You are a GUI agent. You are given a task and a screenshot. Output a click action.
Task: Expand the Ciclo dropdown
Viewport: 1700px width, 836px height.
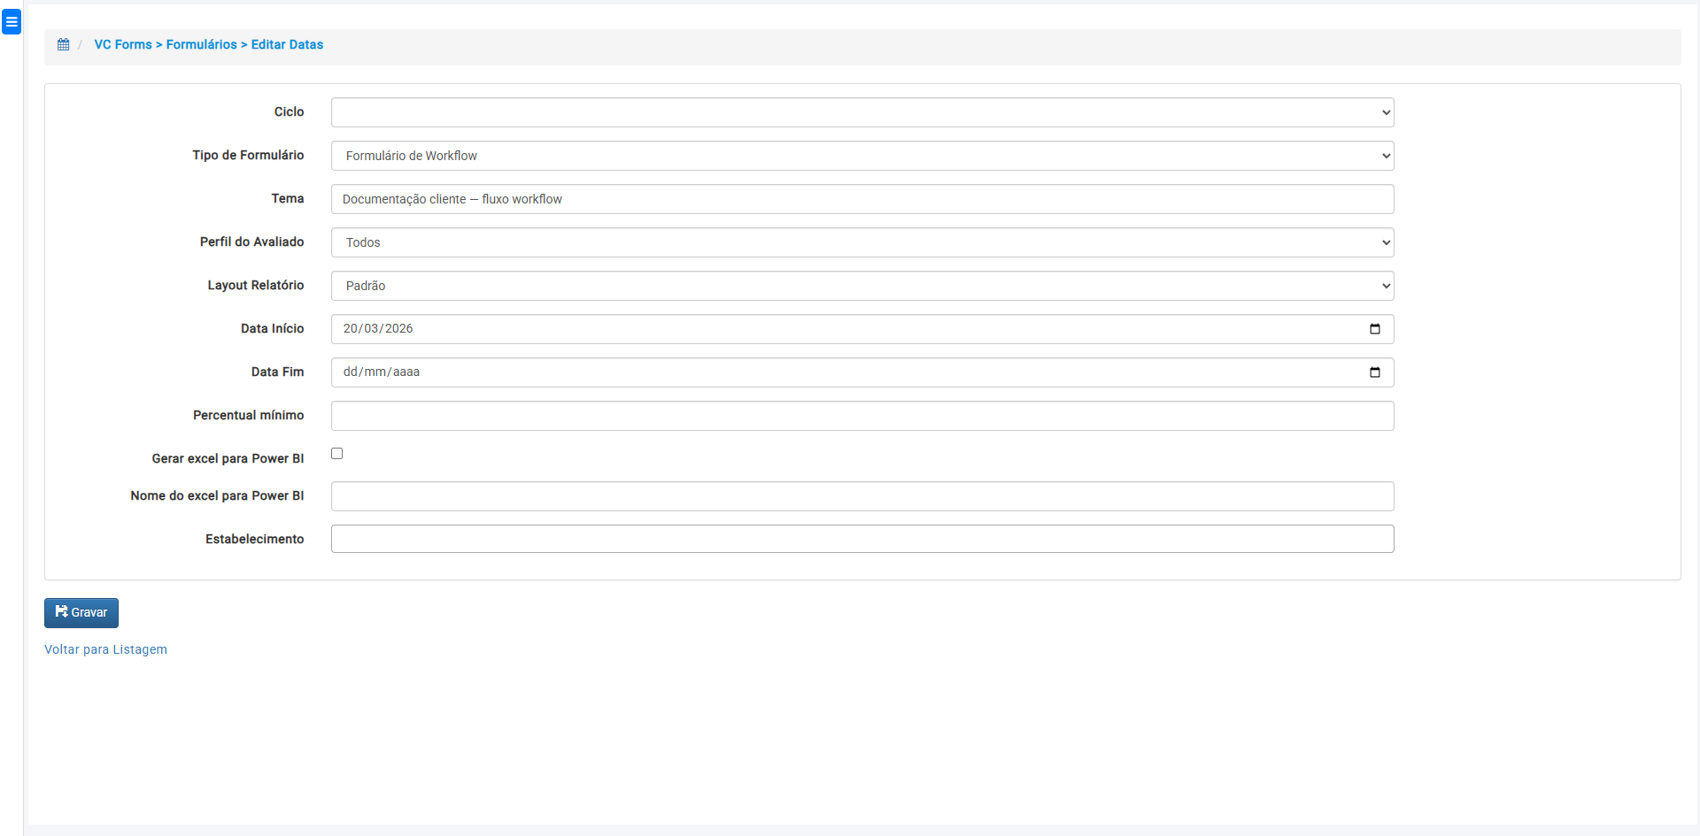pyautogui.click(x=862, y=112)
